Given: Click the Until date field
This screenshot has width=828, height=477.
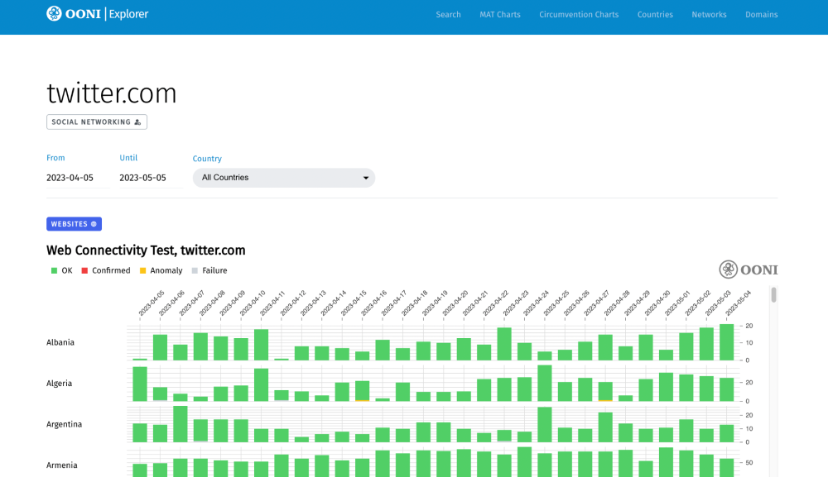Looking at the screenshot, I should coord(150,178).
